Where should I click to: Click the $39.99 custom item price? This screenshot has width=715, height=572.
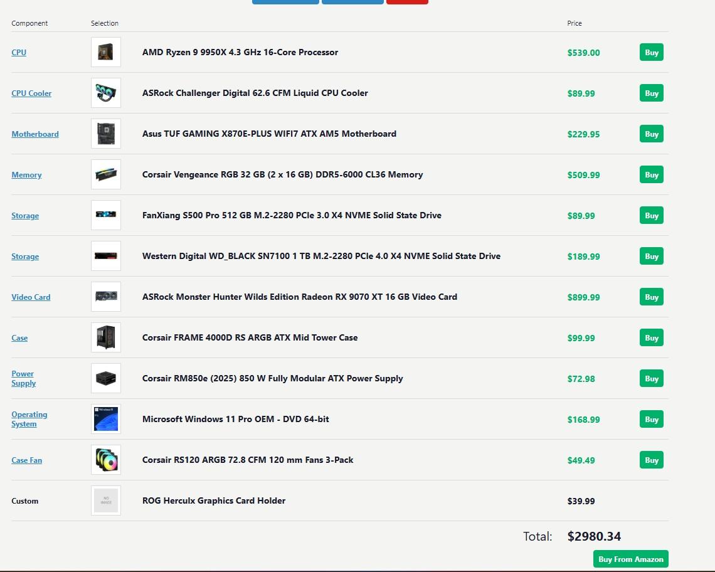tap(581, 501)
